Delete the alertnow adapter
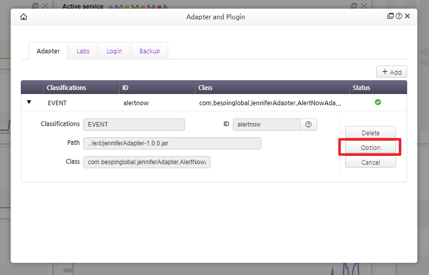The height and width of the screenshot is (275, 429). (371, 133)
